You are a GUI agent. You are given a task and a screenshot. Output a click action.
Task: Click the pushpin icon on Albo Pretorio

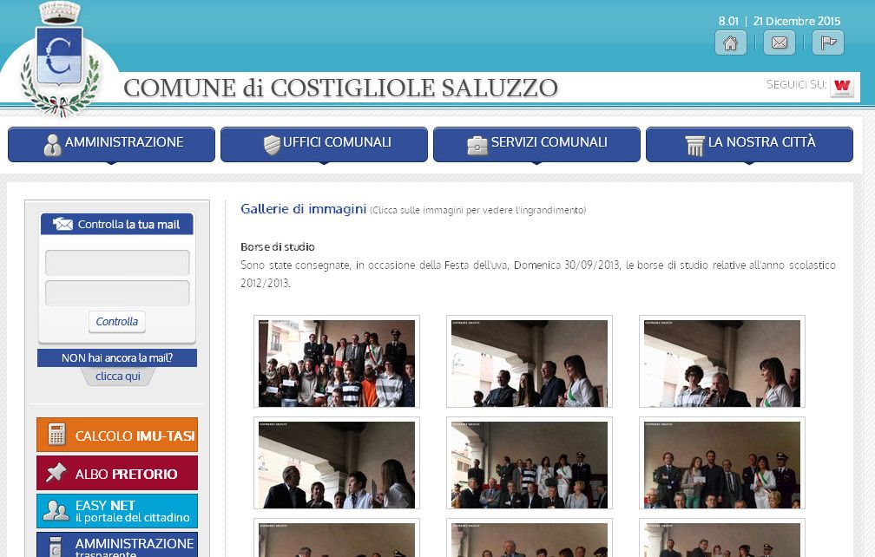click(x=57, y=474)
